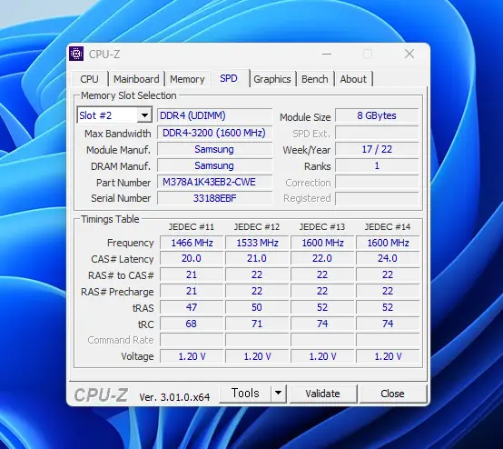Click the Part Number label

click(x=123, y=183)
